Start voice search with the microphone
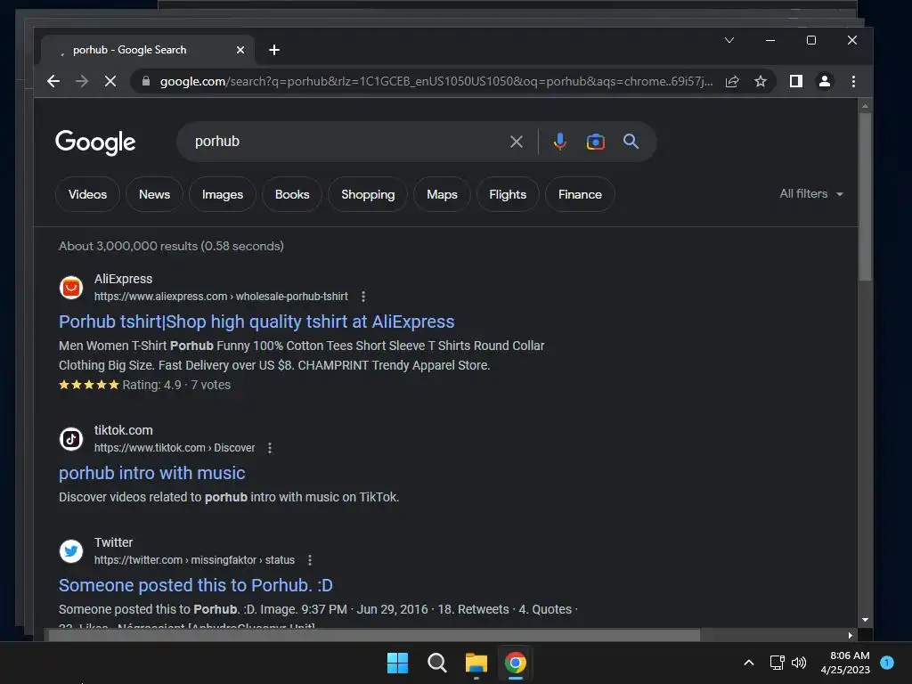912x684 pixels. click(x=559, y=142)
